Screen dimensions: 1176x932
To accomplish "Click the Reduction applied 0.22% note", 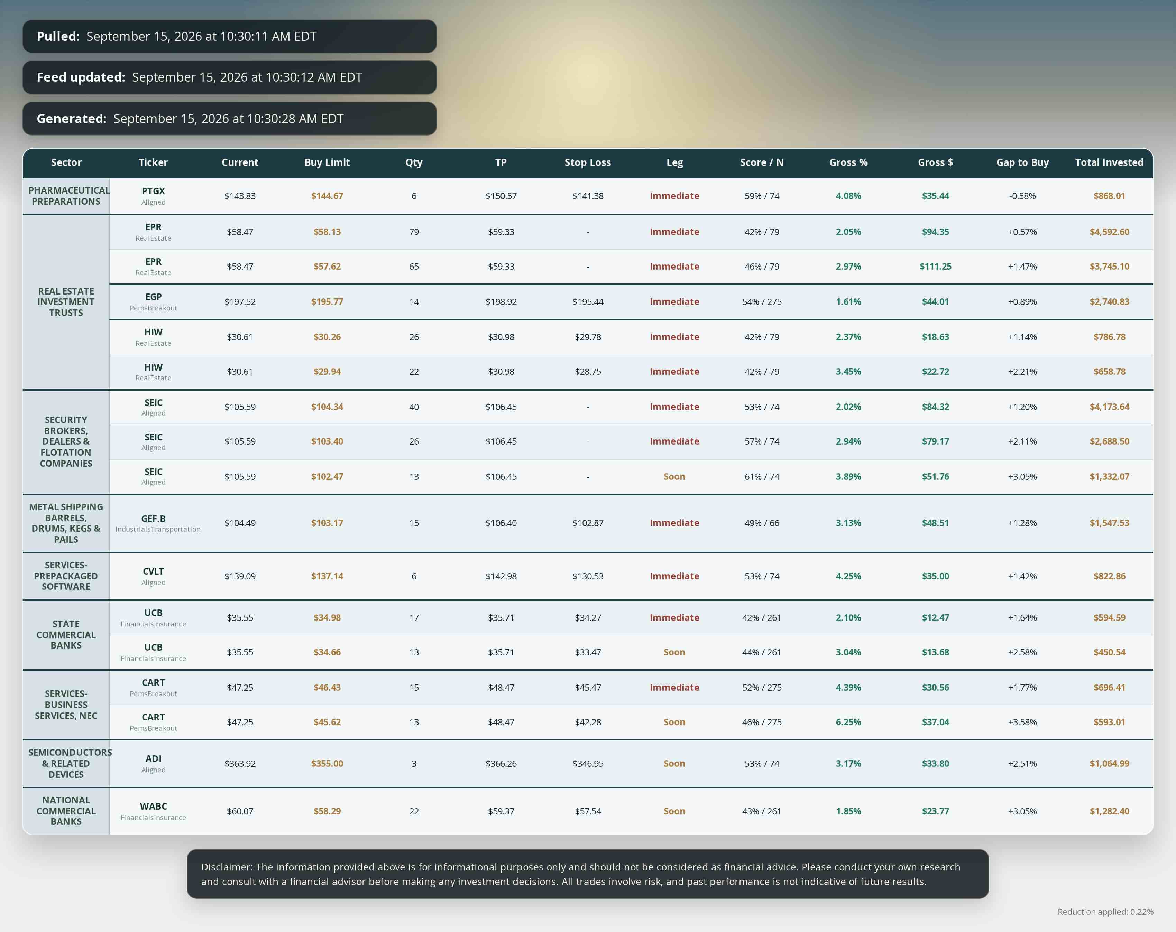I will [x=1105, y=912].
